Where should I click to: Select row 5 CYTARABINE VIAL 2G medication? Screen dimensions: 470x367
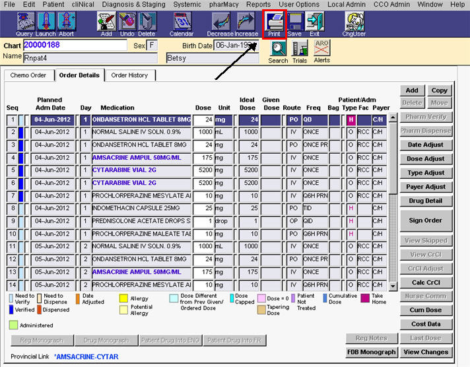[x=141, y=170]
